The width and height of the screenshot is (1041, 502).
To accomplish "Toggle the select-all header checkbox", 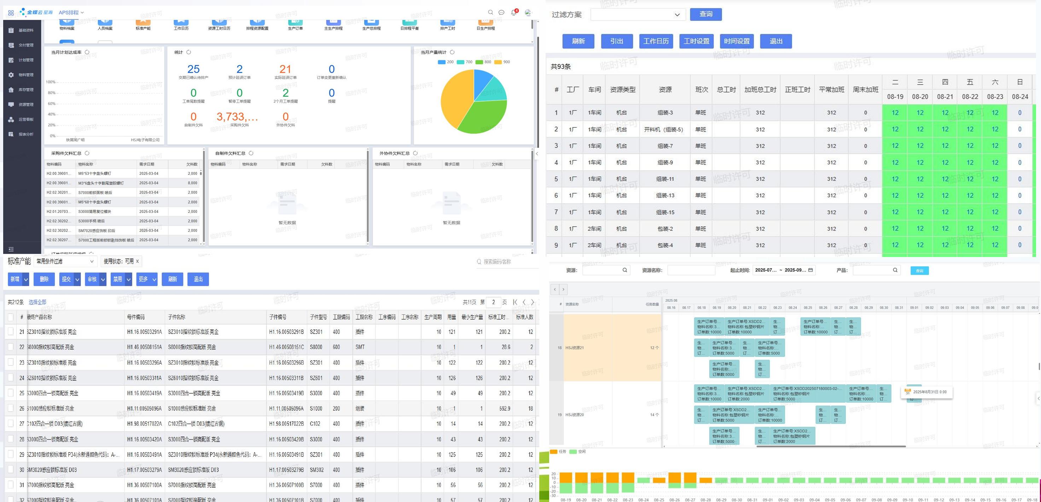I will click(11, 317).
